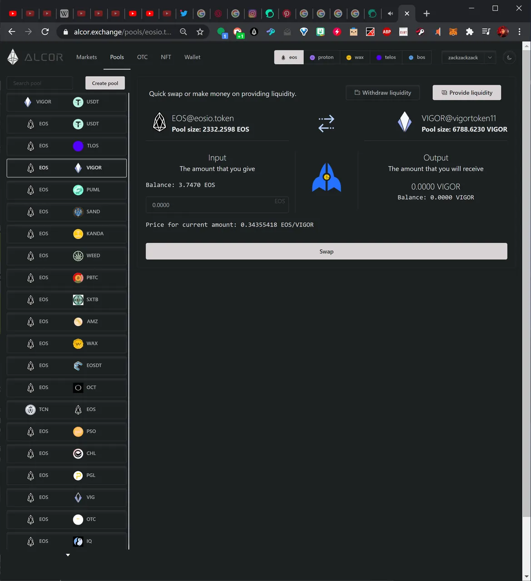The height and width of the screenshot is (581, 531).
Task: Click Provide liquidity button
Action: click(467, 93)
